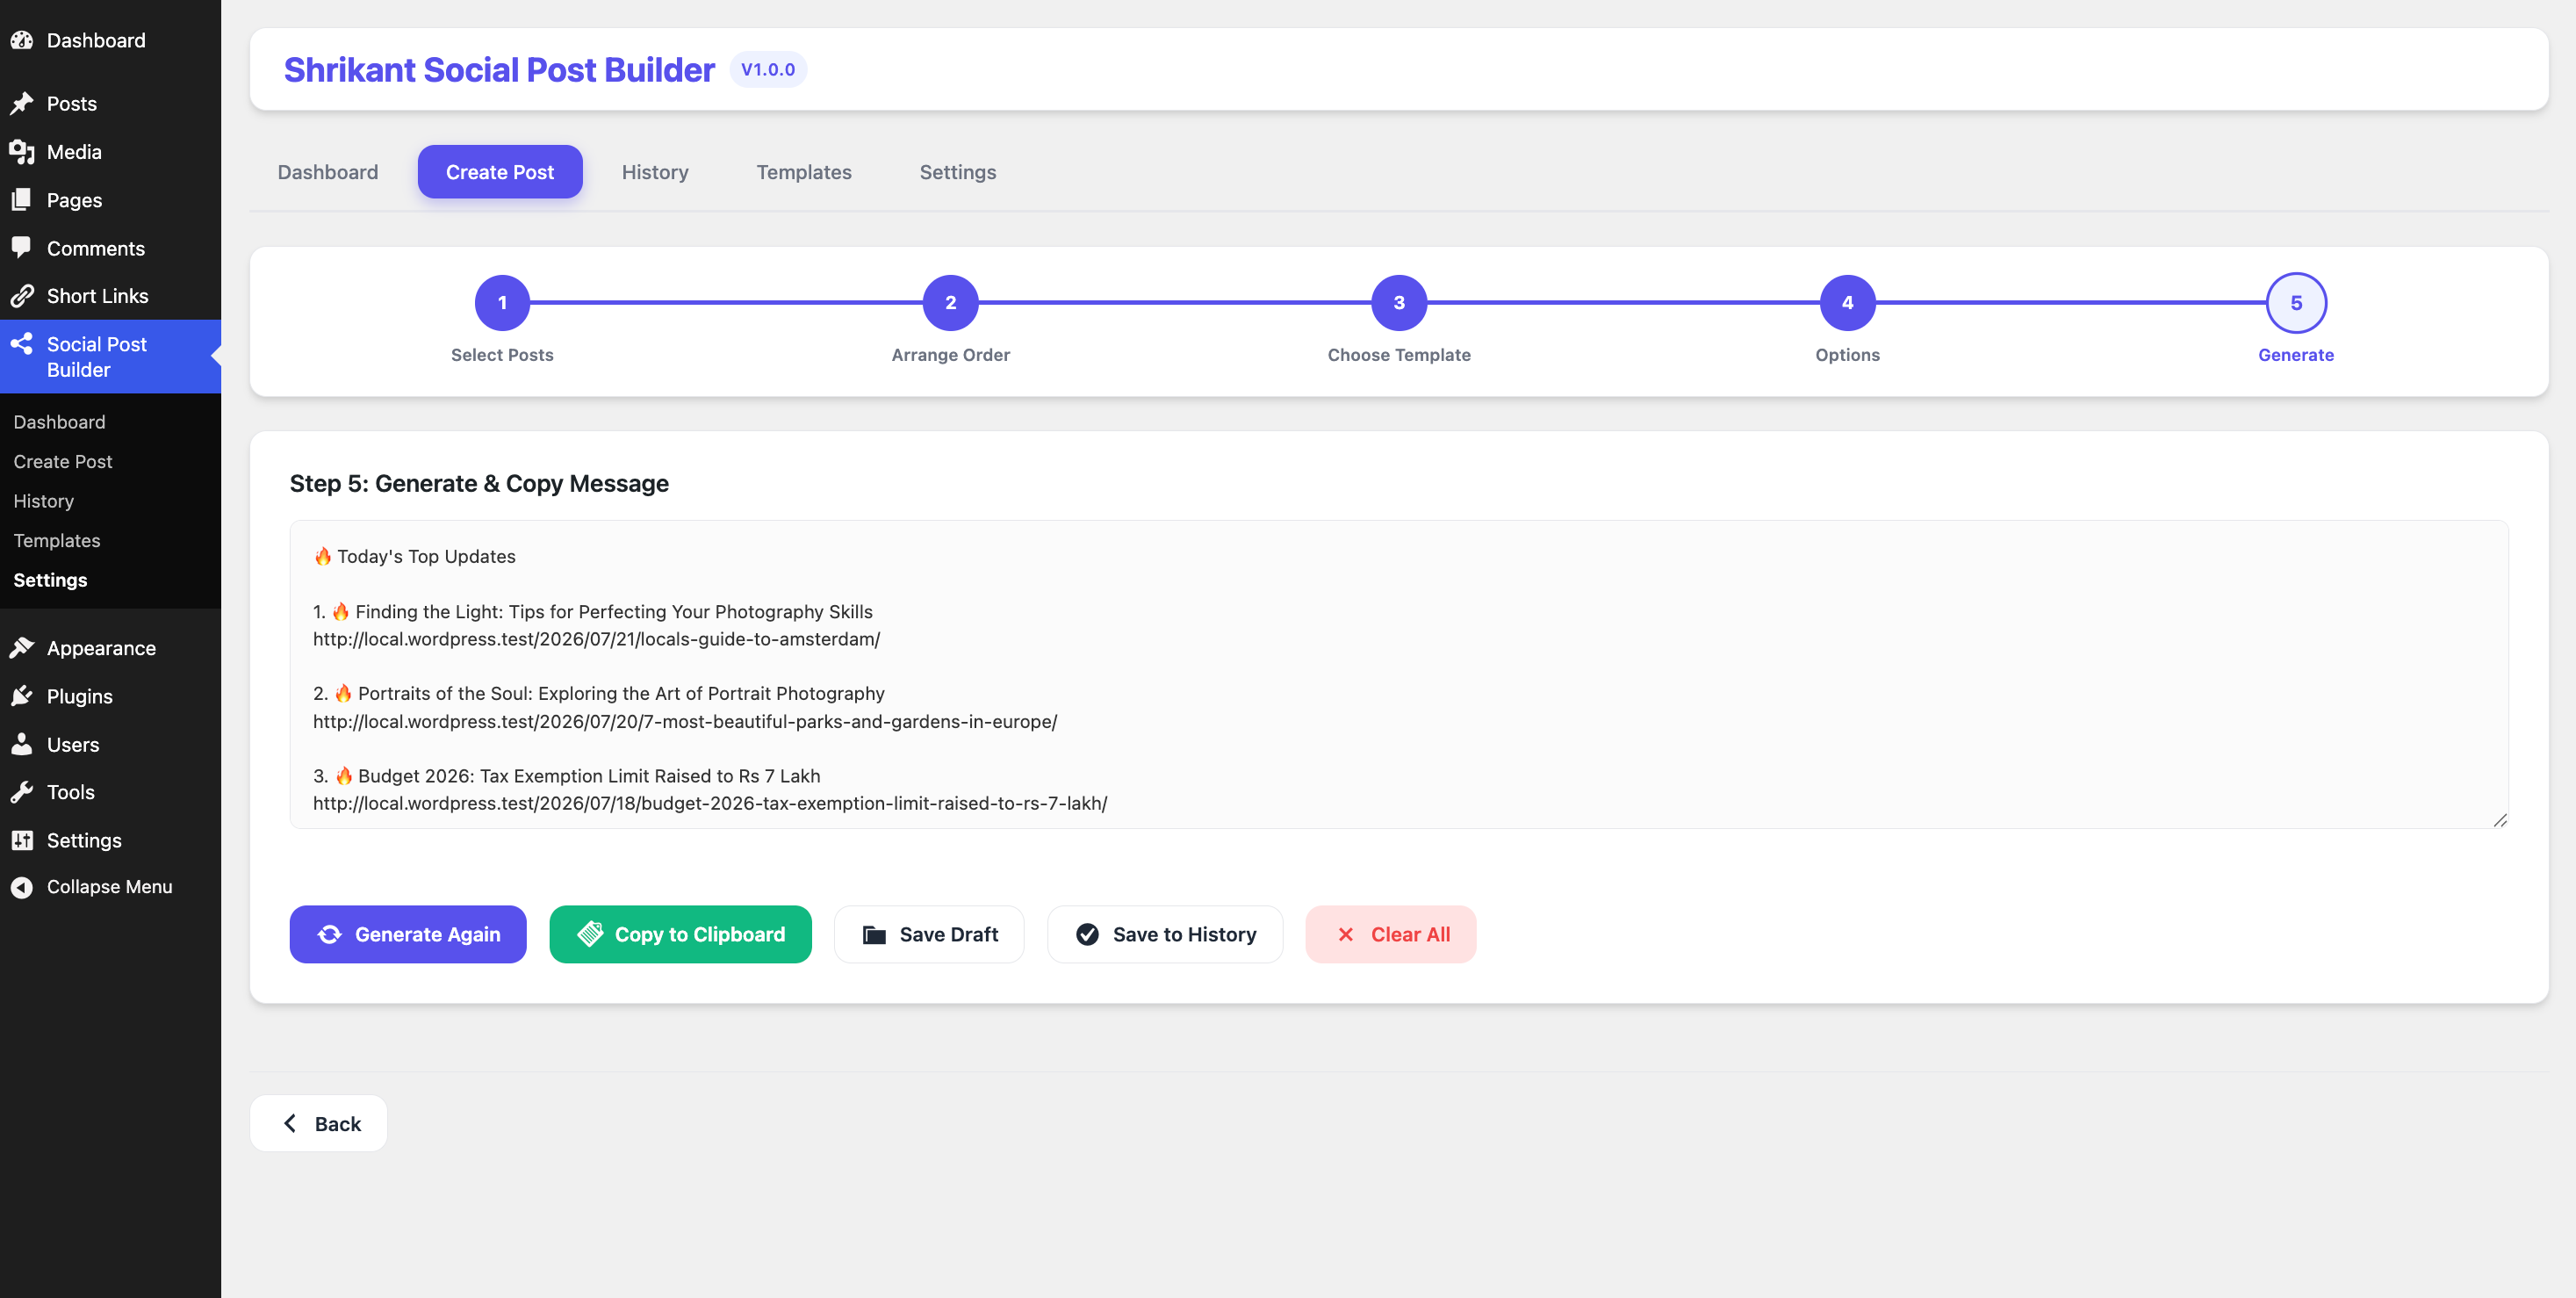Go to step 1 Select Posts circle
2576x1298 pixels.
tap(502, 303)
